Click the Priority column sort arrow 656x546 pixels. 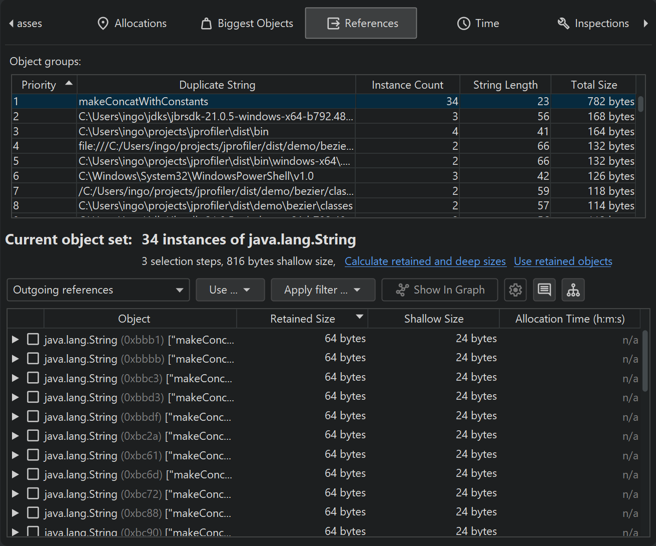pyautogui.click(x=69, y=83)
